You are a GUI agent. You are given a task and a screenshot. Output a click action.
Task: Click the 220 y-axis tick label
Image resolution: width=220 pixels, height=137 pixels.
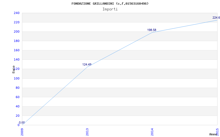[x=16, y=22]
